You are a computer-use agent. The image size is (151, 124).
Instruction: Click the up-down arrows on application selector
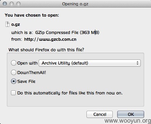tap(137, 63)
